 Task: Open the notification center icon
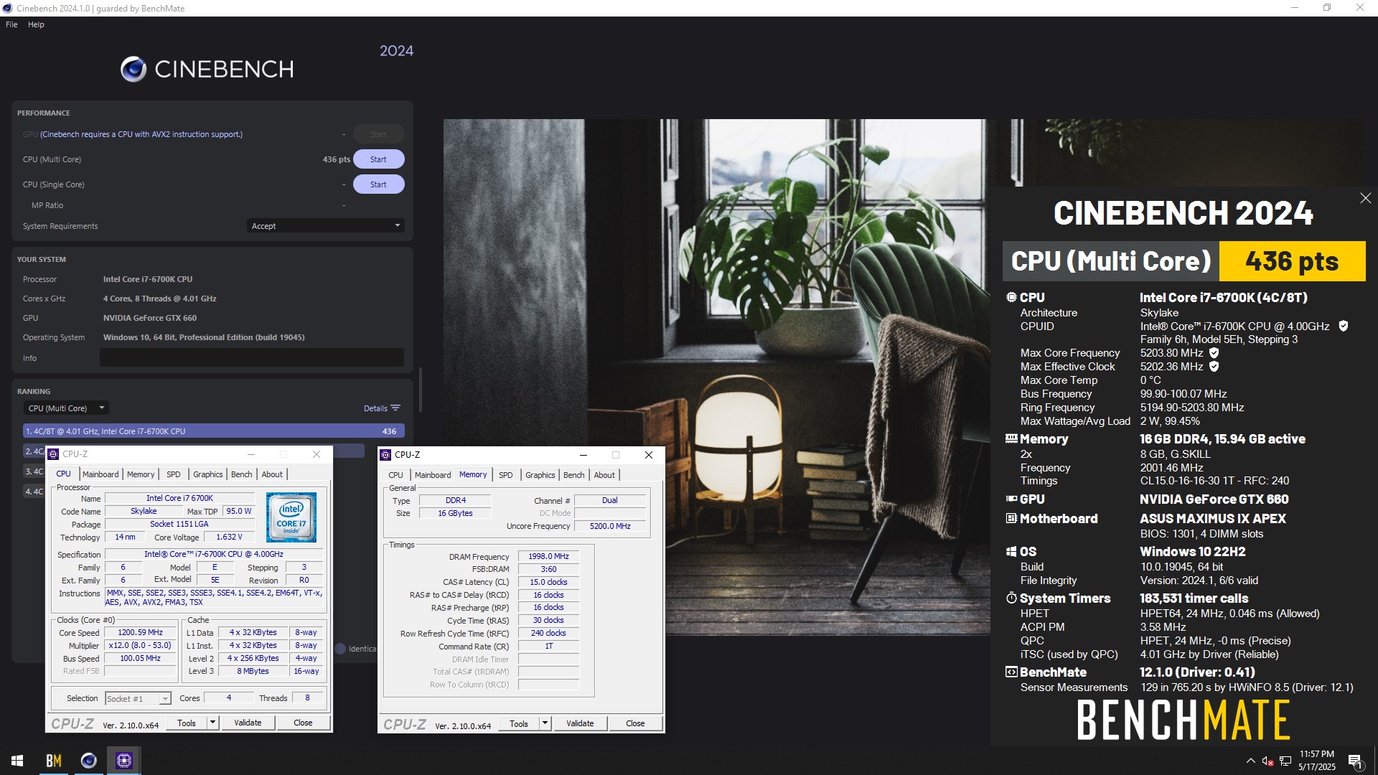[x=1356, y=761]
